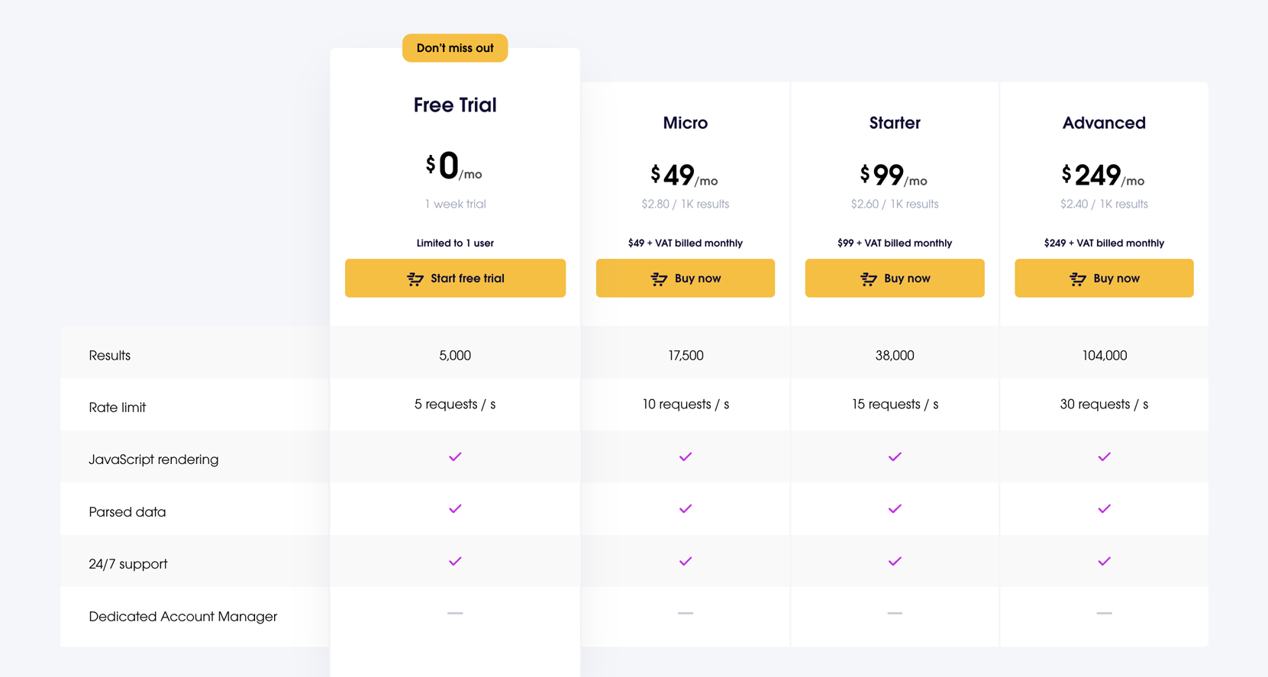Click cart icon on Start free trial button

[x=415, y=279]
